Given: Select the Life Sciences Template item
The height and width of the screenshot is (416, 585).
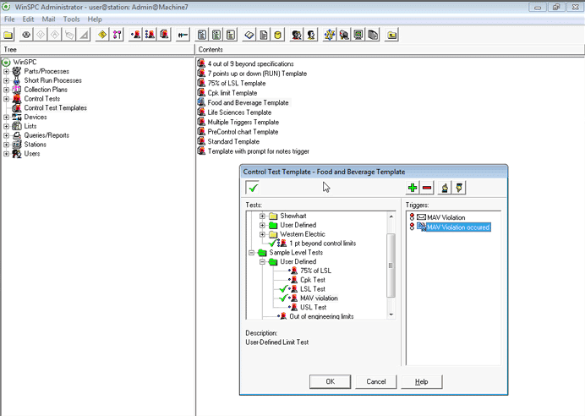Looking at the screenshot, I should [239, 112].
